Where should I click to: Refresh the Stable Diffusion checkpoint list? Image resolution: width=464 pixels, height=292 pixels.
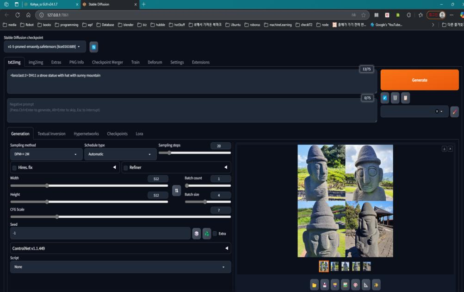pyautogui.click(x=94, y=47)
